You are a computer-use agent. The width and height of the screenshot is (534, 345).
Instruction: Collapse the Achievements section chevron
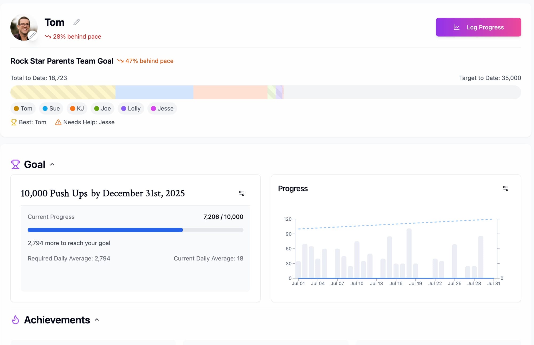coord(97,320)
